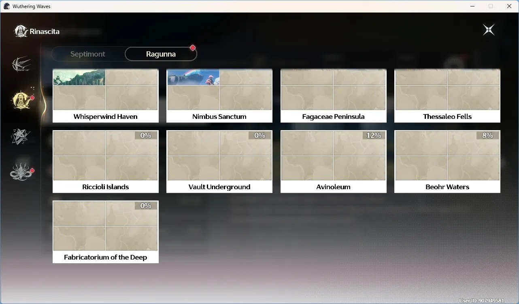The height and width of the screenshot is (304, 519).
Task: Click the User ID text
Action: coord(481,301)
